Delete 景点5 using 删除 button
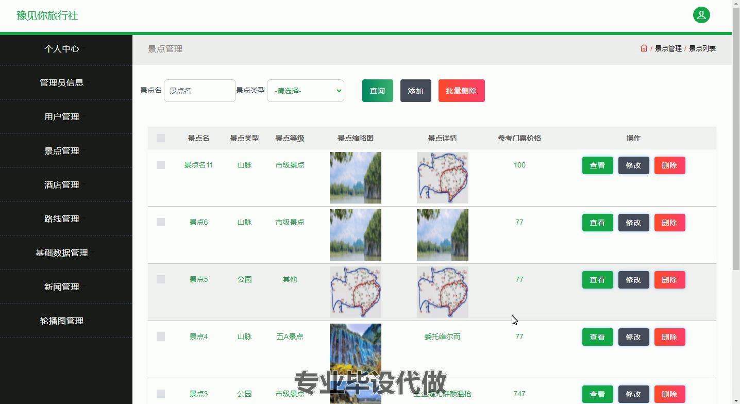 pyautogui.click(x=670, y=280)
